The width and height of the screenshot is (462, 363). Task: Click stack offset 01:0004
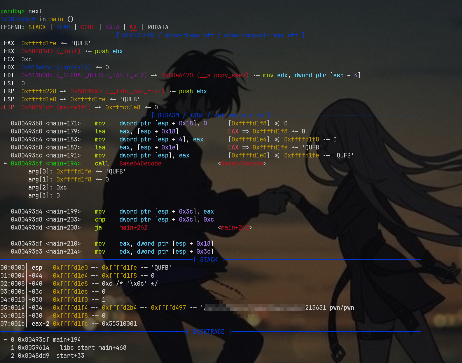coord(13,276)
